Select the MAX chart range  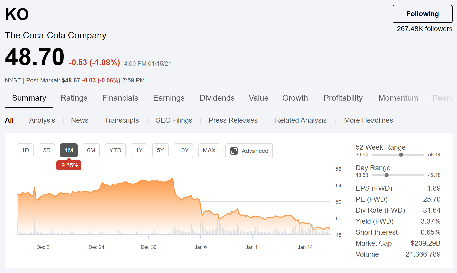coord(209,150)
